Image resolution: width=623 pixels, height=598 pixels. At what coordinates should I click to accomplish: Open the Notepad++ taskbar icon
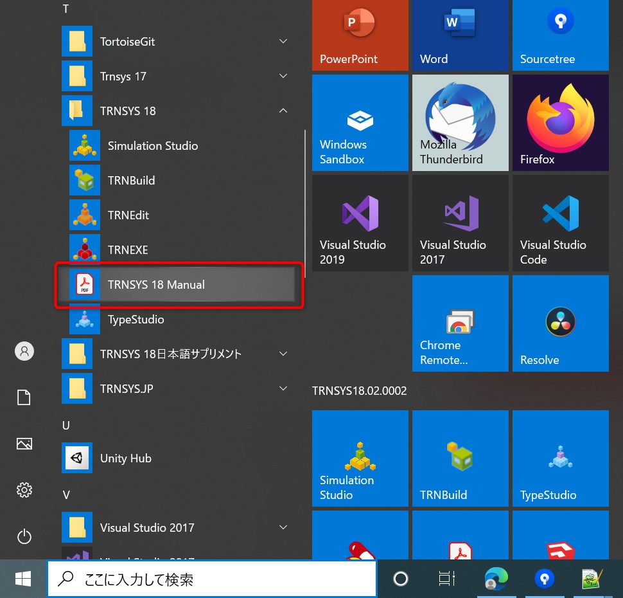[592, 579]
